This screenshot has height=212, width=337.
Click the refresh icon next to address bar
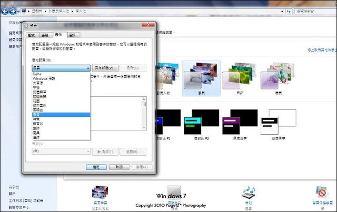tap(289, 11)
